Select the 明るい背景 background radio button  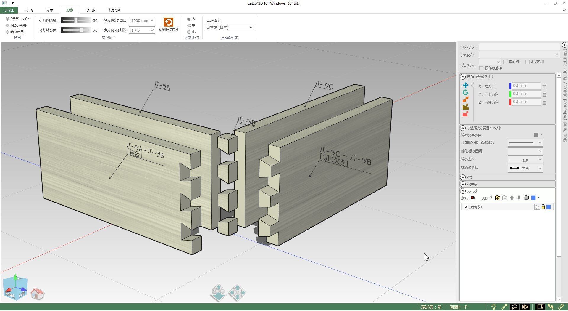(7, 25)
